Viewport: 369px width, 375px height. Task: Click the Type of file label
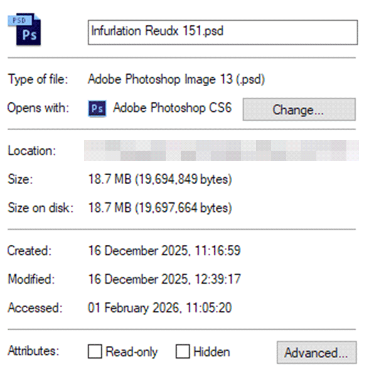click(38, 79)
